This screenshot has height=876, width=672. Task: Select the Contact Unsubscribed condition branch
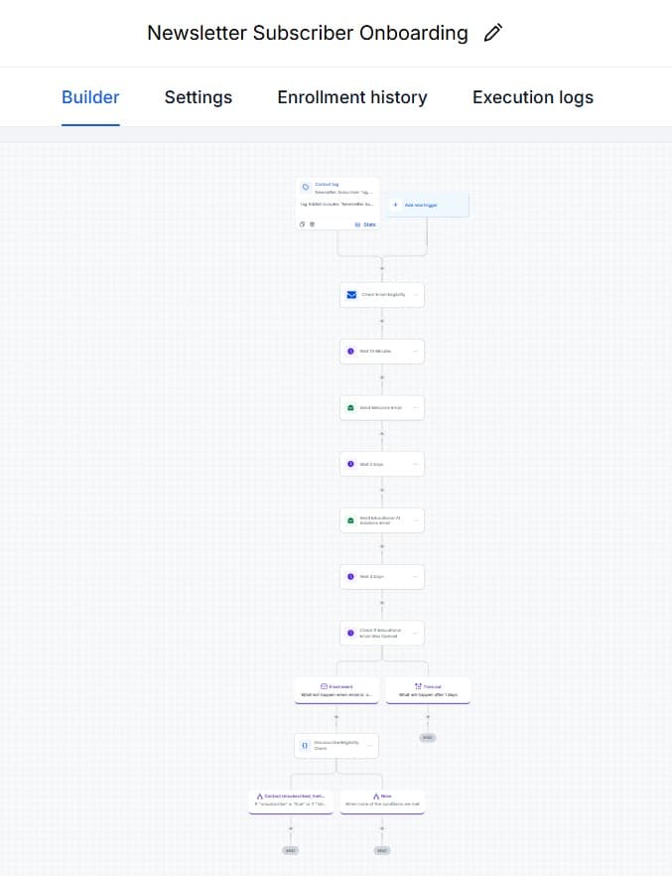click(291, 802)
